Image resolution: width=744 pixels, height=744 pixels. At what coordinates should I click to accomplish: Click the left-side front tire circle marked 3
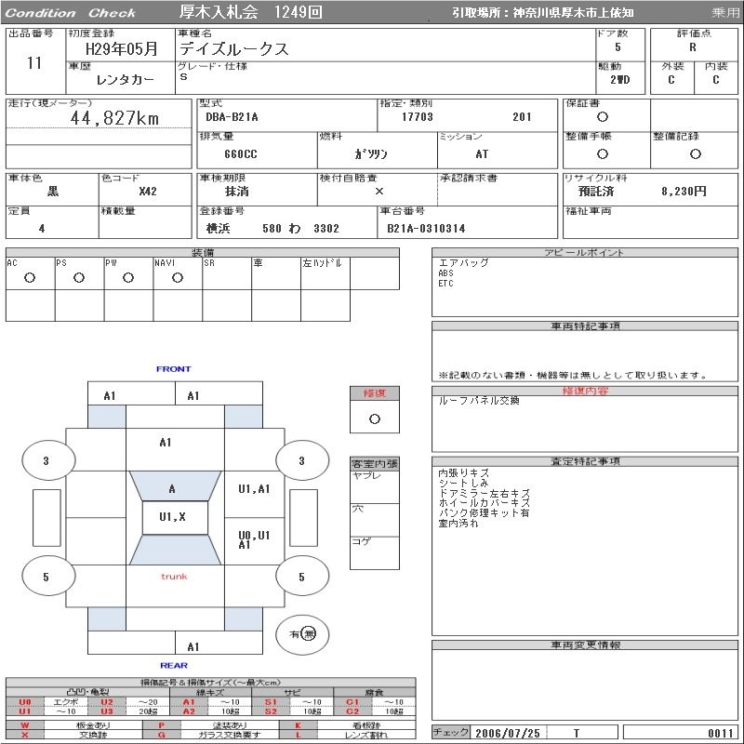pyautogui.click(x=45, y=460)
